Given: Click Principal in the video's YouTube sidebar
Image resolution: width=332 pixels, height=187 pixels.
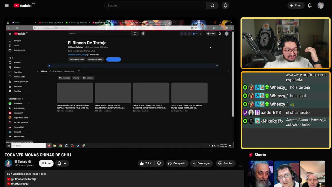Looking at the screenshot, I should pyautogui.click(x=17, y=41).
